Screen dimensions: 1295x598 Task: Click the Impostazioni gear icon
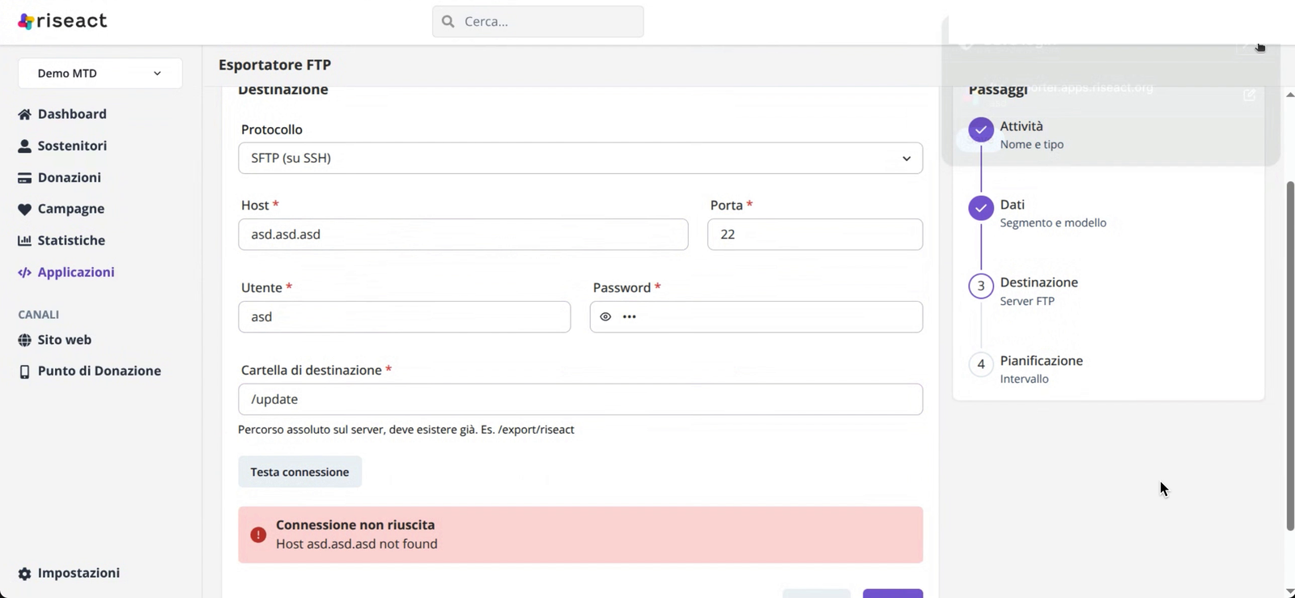click(25, 574)
